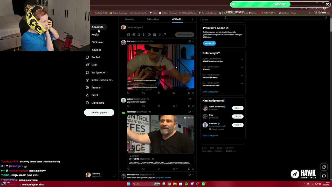The image size is (332, 187).
Task: Open options for Nicolas Jackson trend
Action: point(242,75)
